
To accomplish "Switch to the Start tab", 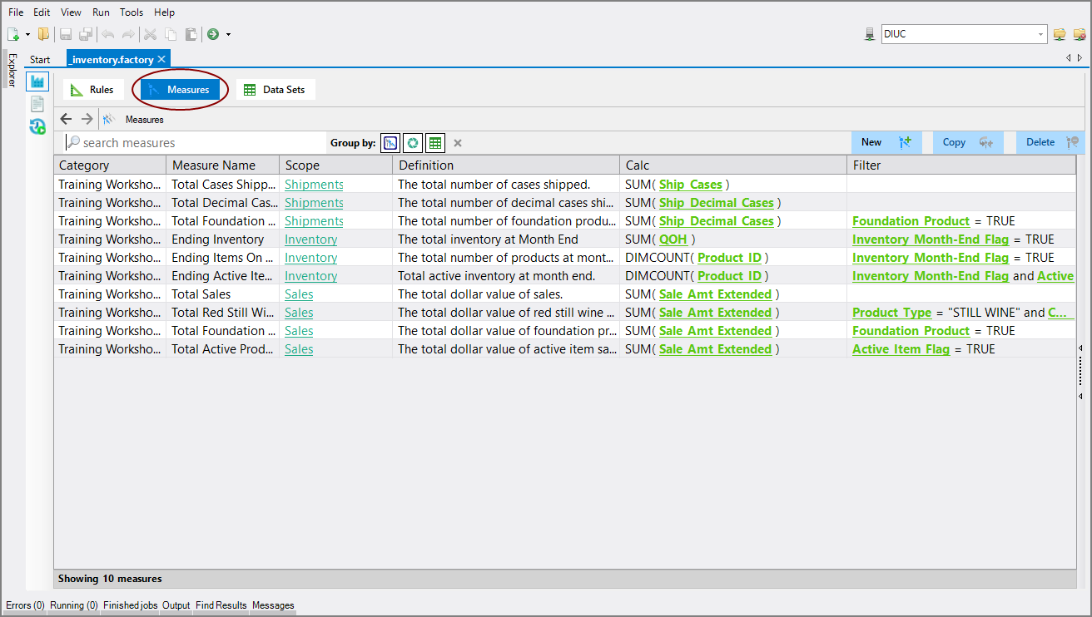I will tap(40, 59).
